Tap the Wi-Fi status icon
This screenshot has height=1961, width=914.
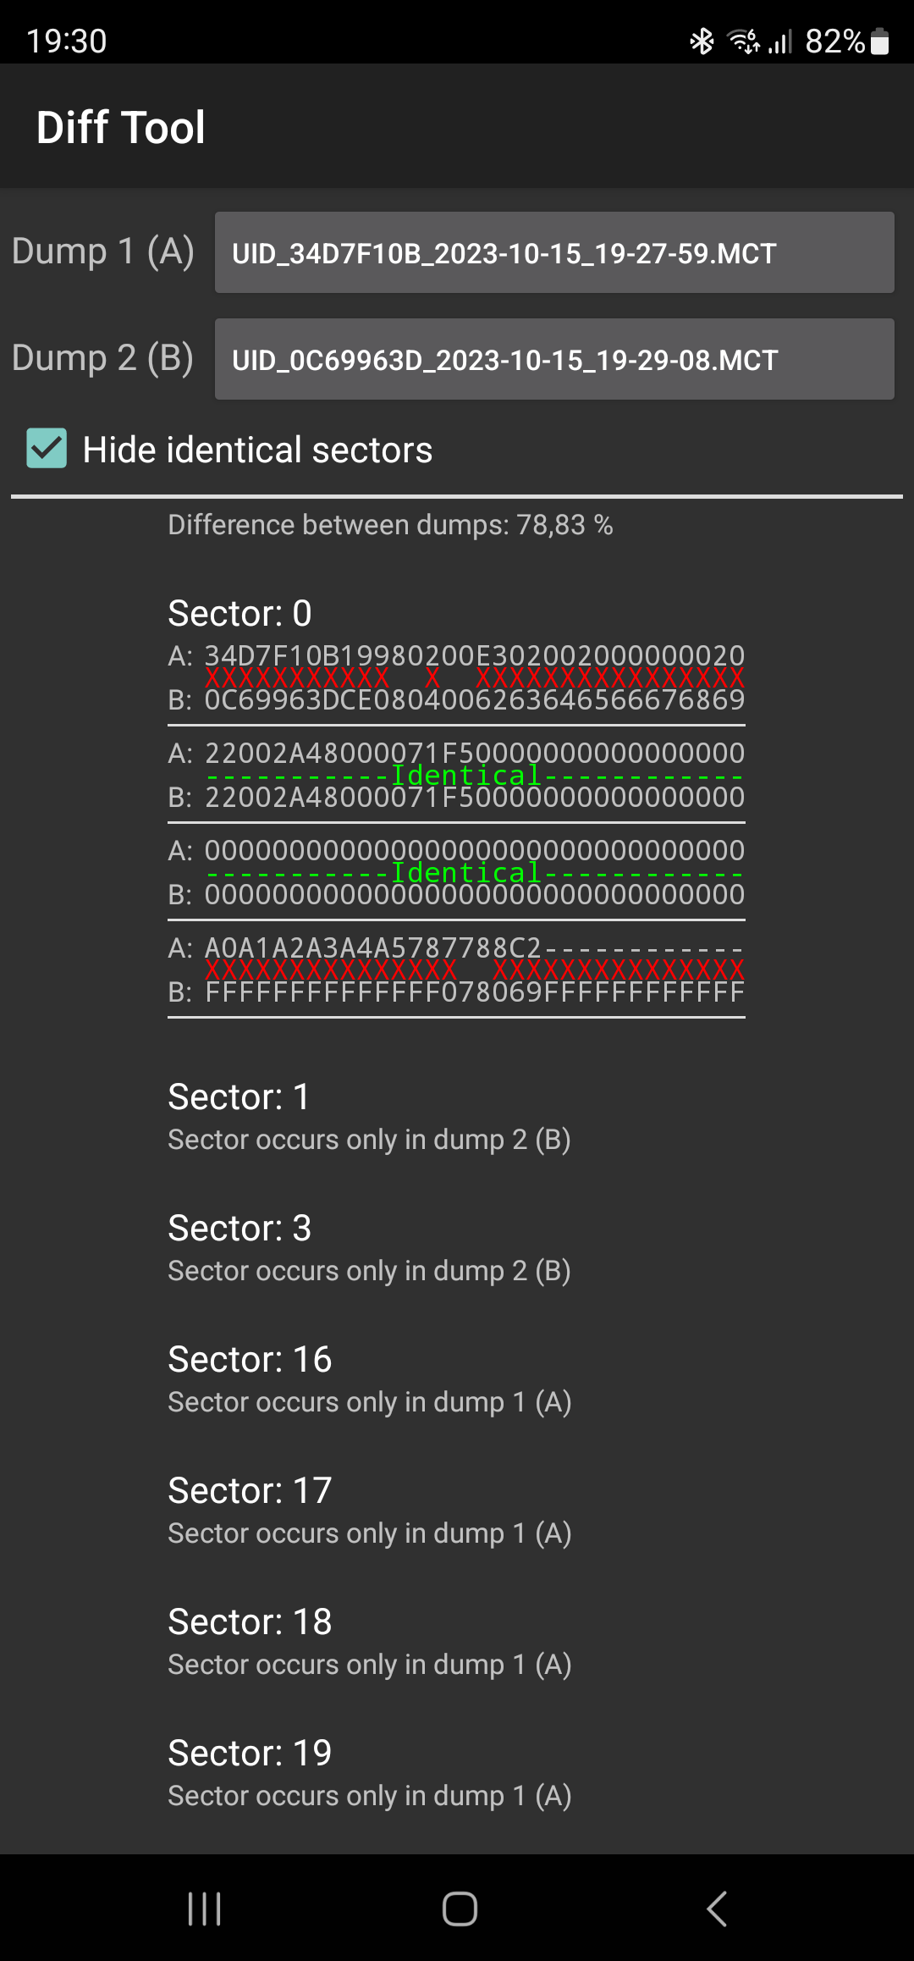[x=744, y=41]
